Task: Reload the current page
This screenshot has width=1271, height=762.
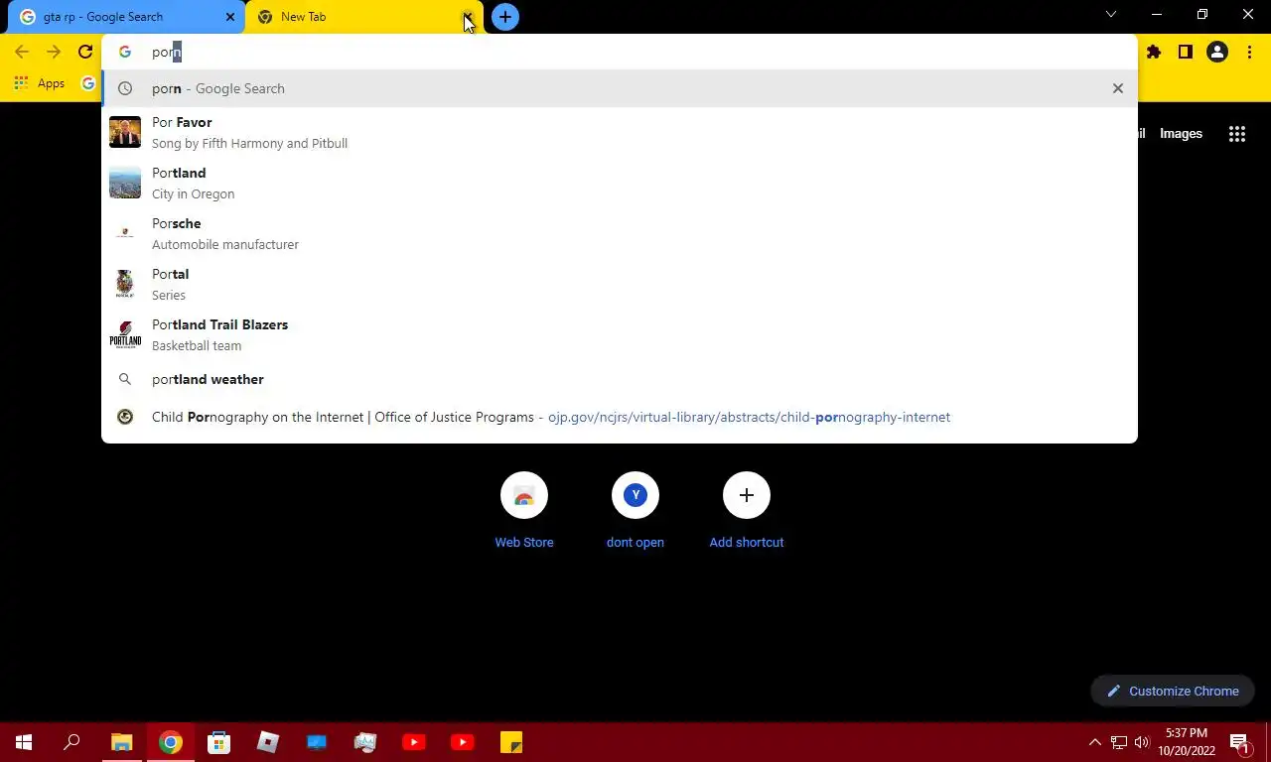Action: coord(85,52)
